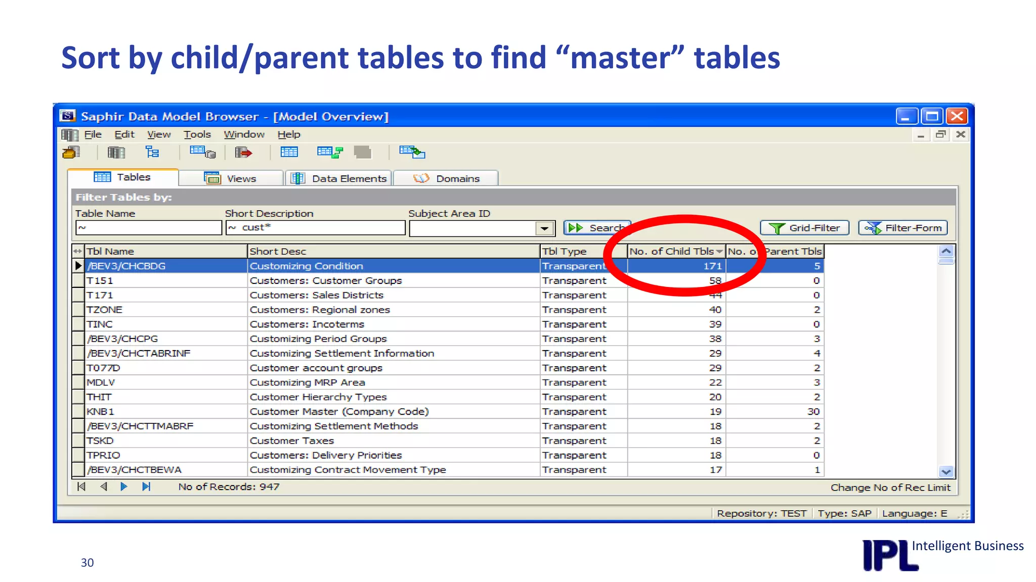Click the Saphir application title bar icon
This screenshot has width=1036, height=582.
(x=68, y=116)
